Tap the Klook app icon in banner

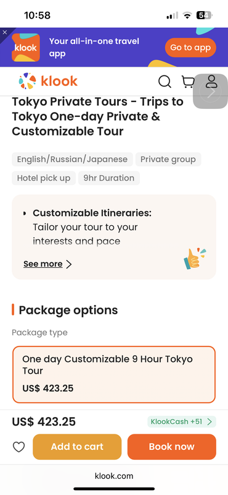coord(26,48)
